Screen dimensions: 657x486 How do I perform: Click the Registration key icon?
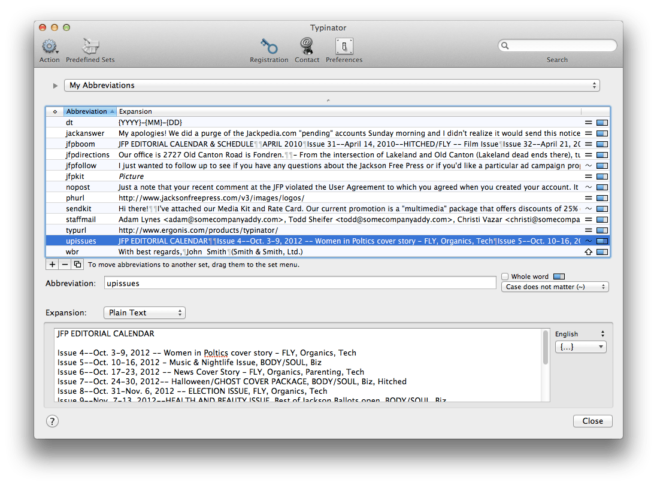point(269,47)
